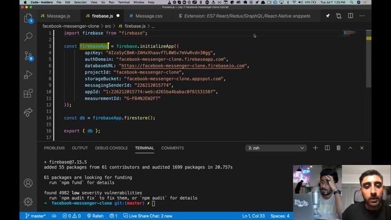Click the code minimap preview

pyautogui.click(x=349, y=32)
